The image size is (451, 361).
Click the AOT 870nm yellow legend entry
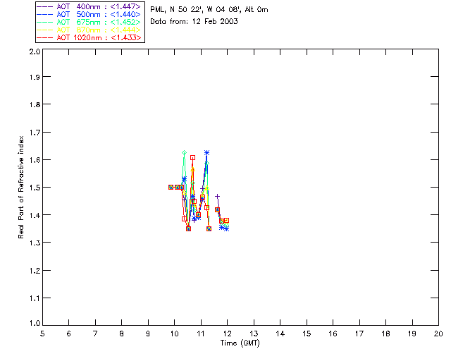tap(89, 30)
